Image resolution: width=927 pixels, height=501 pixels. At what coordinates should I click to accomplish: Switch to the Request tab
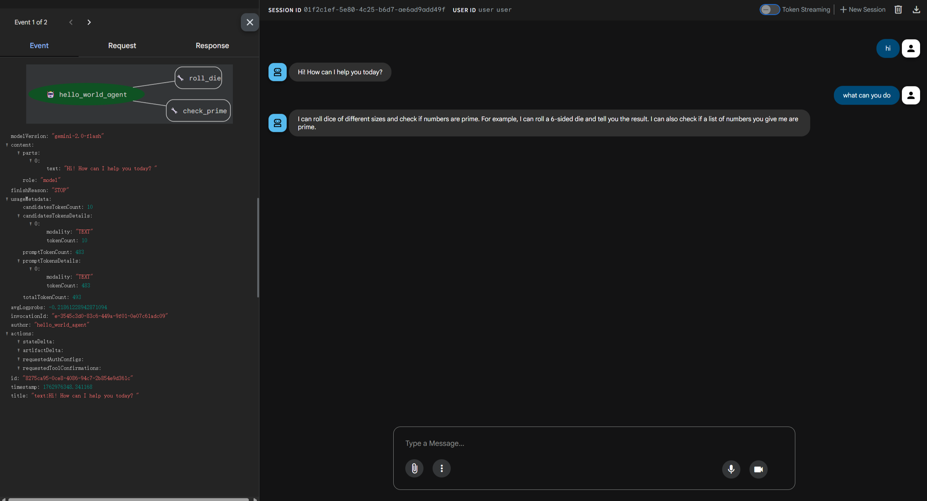pos(122,46)
